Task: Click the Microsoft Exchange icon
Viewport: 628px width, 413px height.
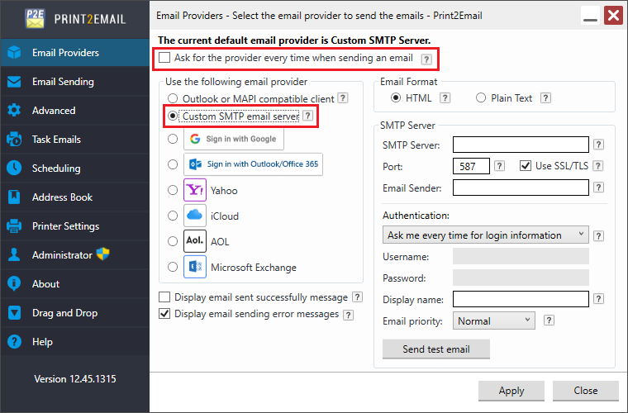Action: coord(195,268)
